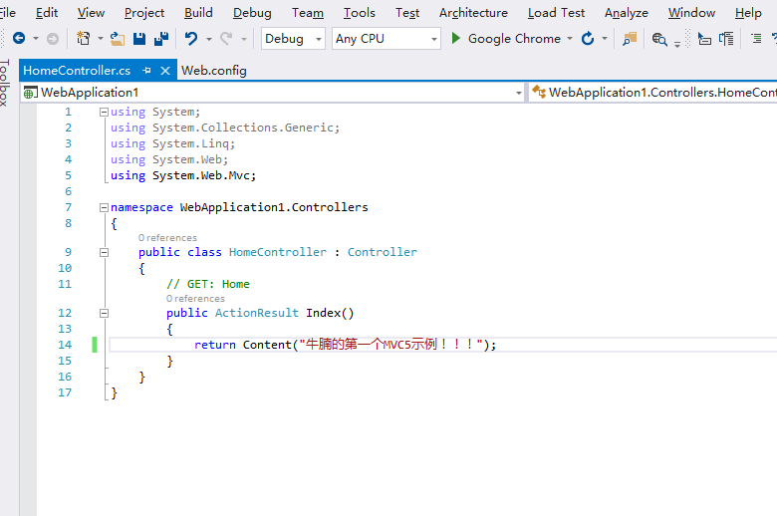
Task: Collapse the using directives block
Action: click(104, 112)
